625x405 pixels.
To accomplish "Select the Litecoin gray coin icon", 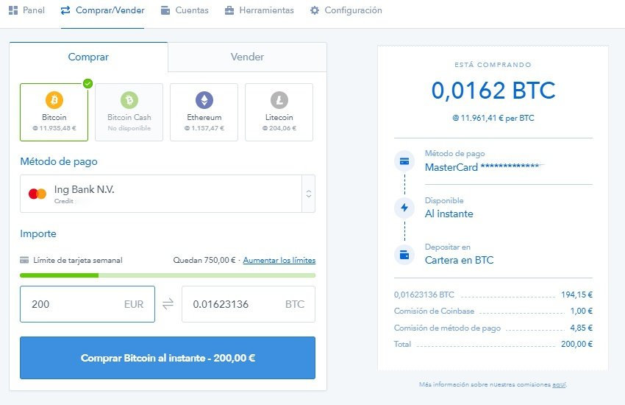I will pos(279,100).
